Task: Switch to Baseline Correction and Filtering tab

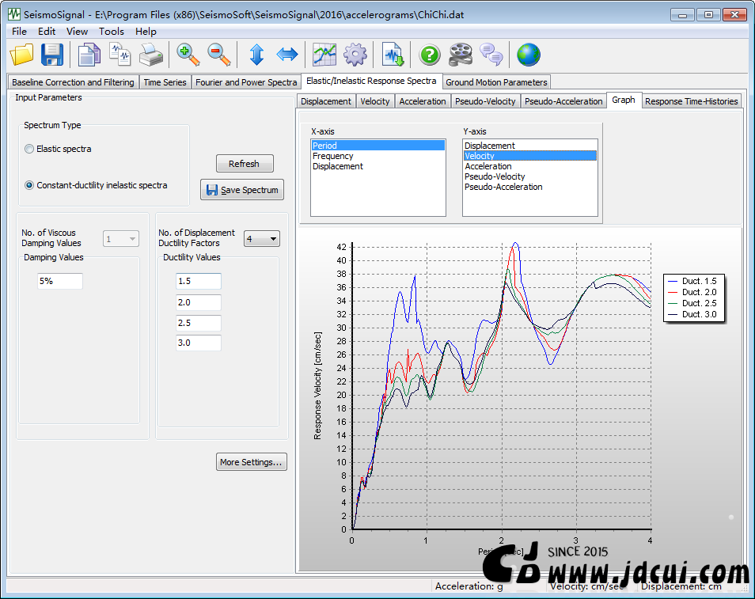Action: [73, 82]
